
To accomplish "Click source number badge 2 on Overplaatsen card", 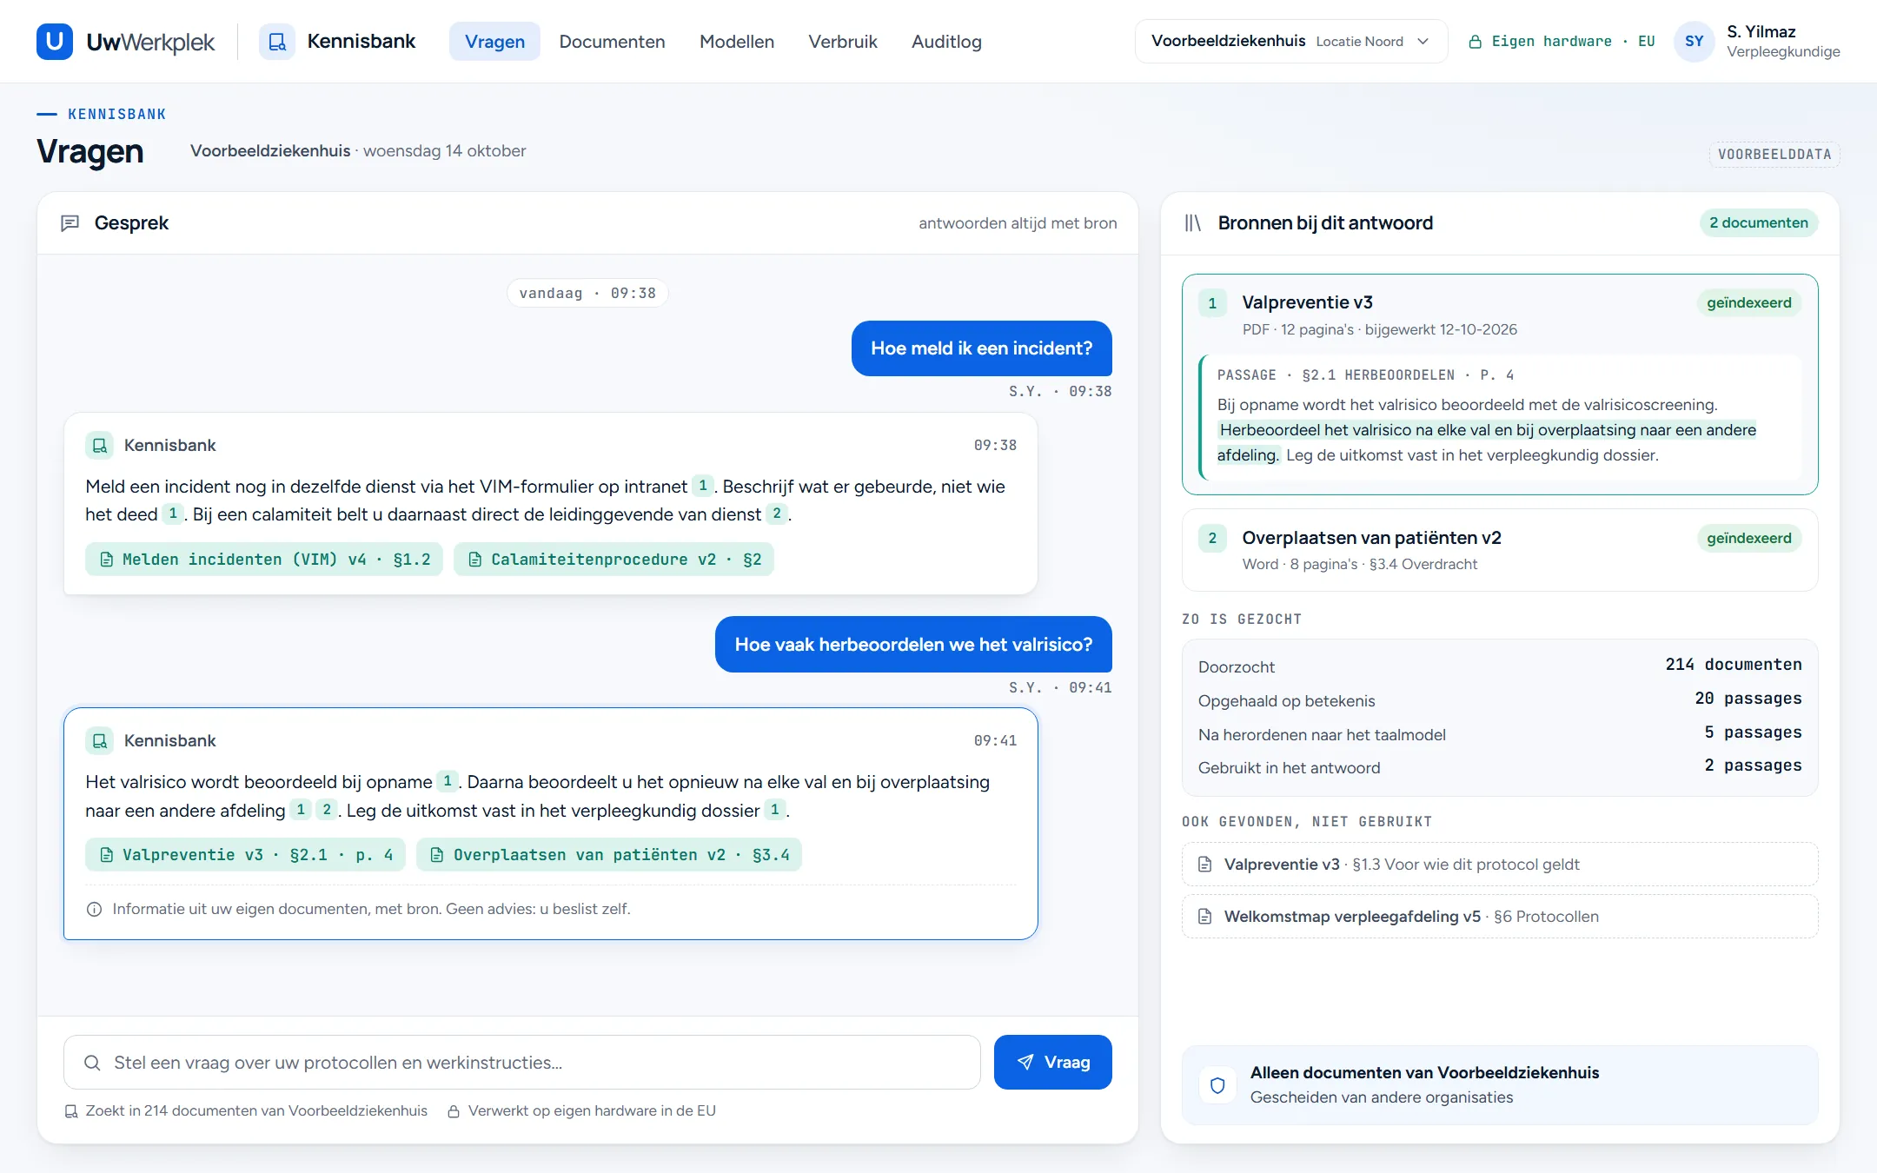I will tap(1212, 538).
